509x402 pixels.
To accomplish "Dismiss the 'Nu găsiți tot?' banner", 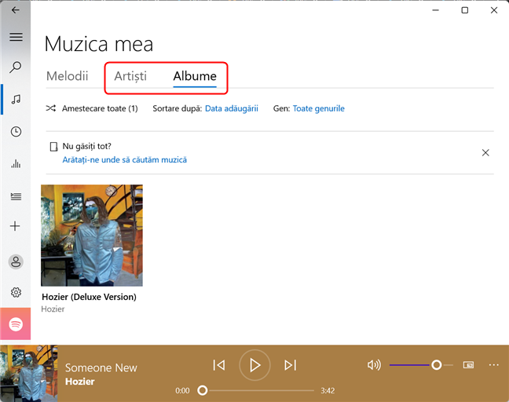I will point(485,152).
